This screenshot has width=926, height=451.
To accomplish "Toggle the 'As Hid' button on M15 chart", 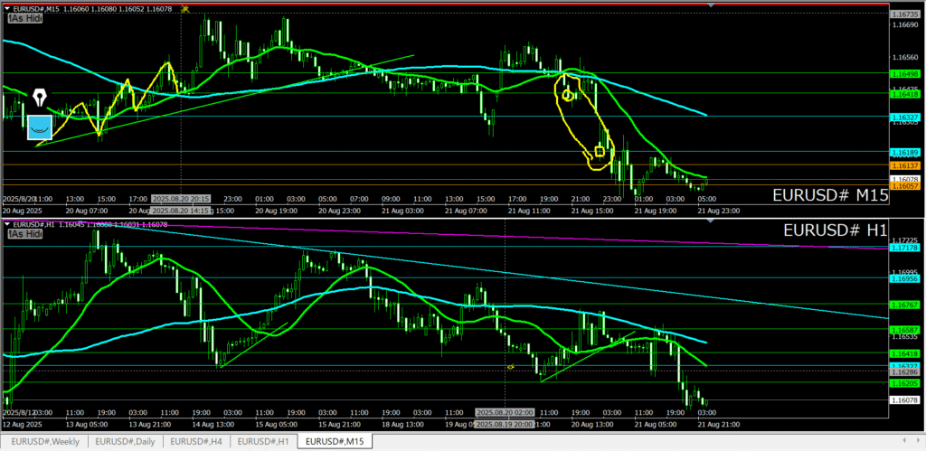I will click(x=25, y=17).
